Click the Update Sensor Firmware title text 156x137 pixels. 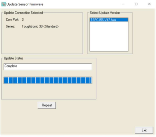coord(25,4)
